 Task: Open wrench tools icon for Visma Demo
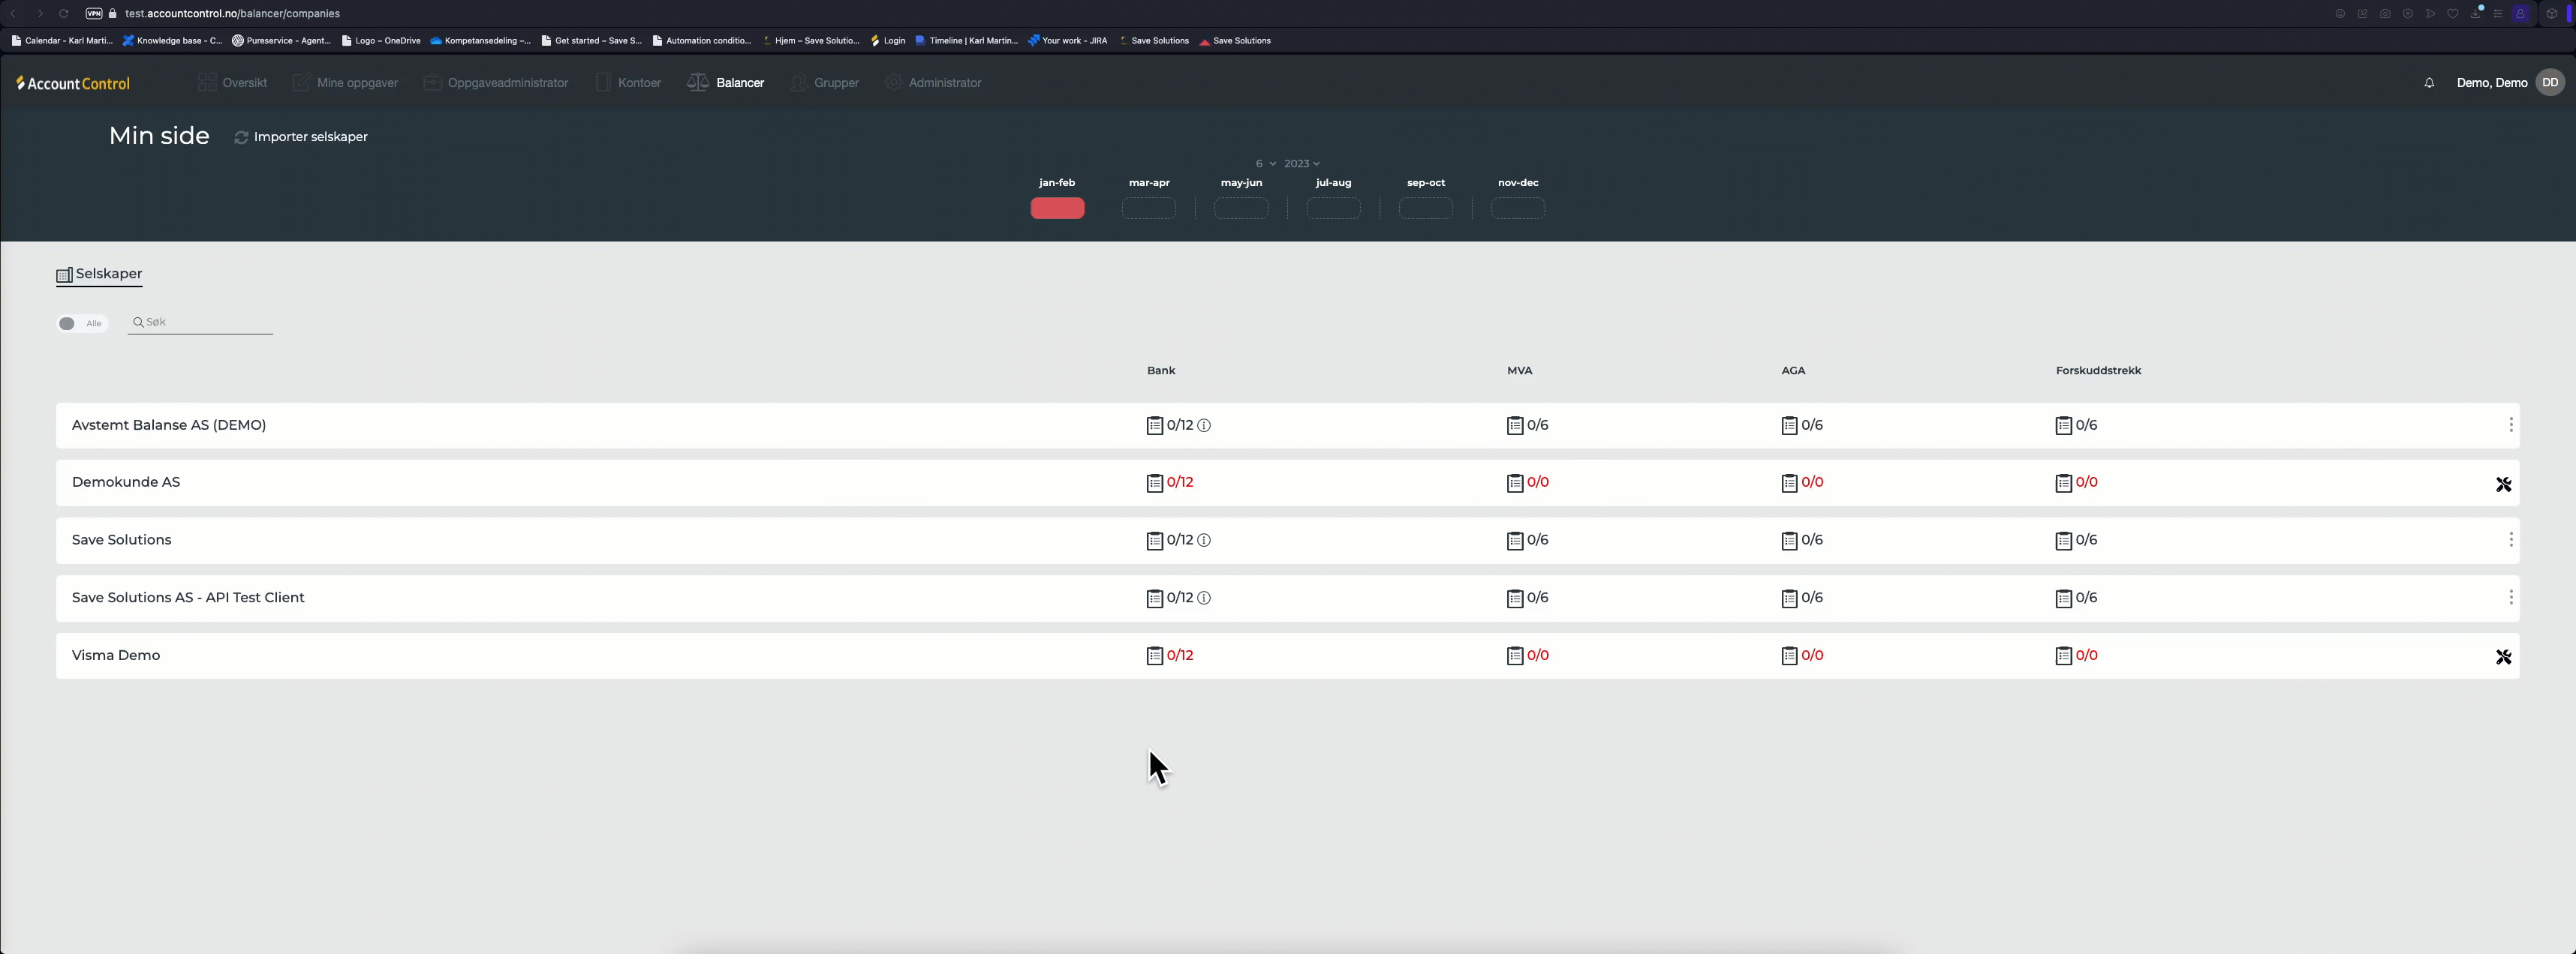tap(2503, 656)
